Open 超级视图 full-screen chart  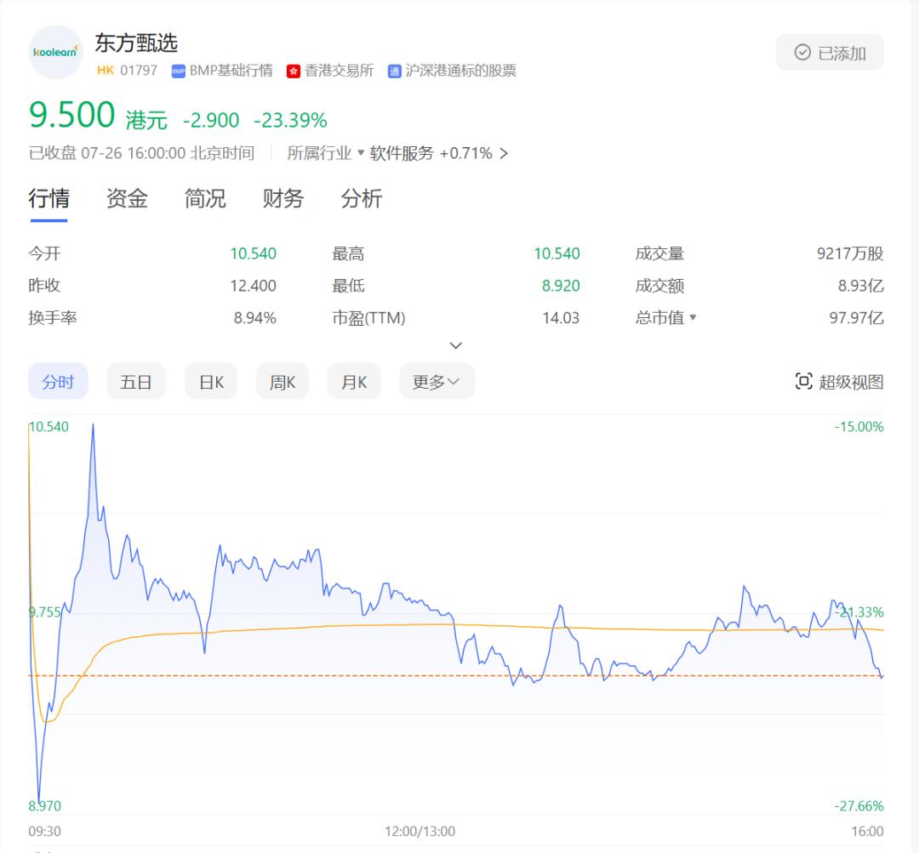pos(839,381)
